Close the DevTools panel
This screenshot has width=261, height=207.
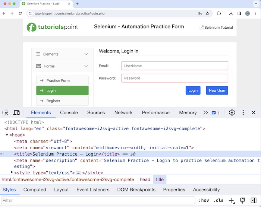click(254, 112)
